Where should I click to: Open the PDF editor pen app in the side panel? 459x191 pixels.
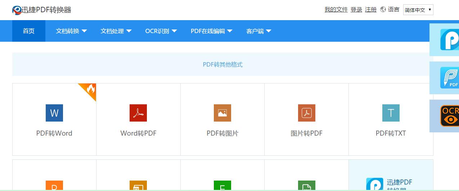pyautogui.click(x=449, y=78)
